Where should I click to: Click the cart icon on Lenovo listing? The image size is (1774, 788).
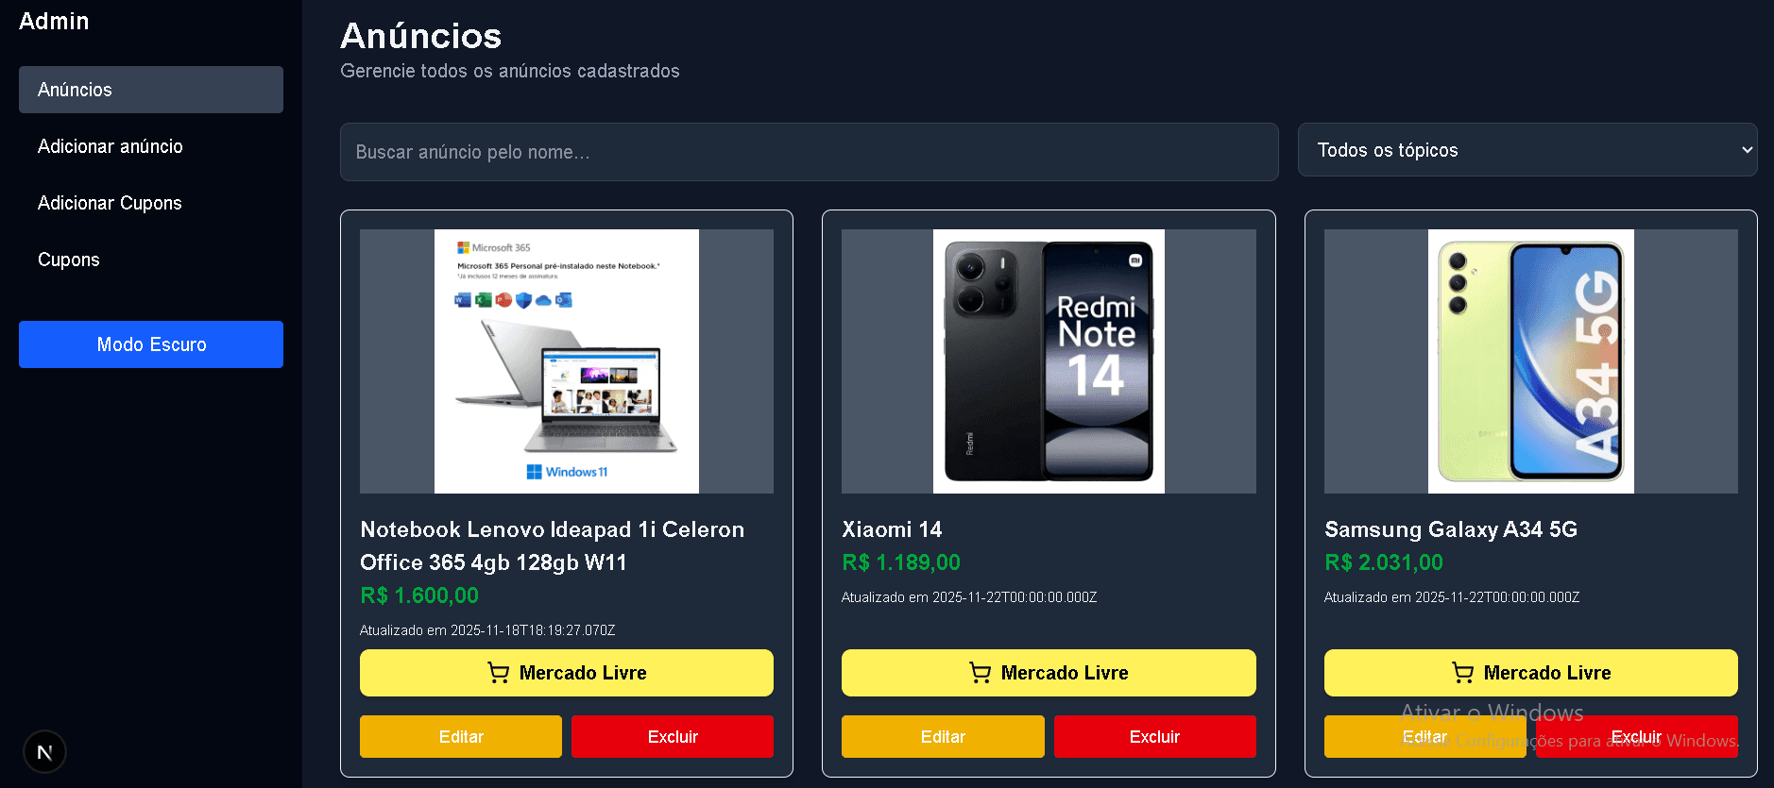(498, 673)
